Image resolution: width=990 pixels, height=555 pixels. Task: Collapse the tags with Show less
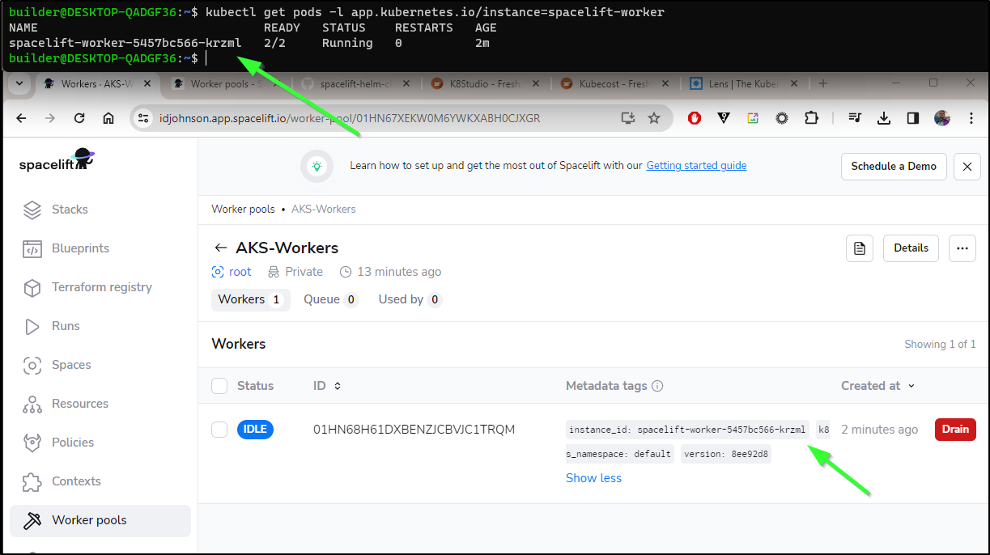[x=593, y=478]
